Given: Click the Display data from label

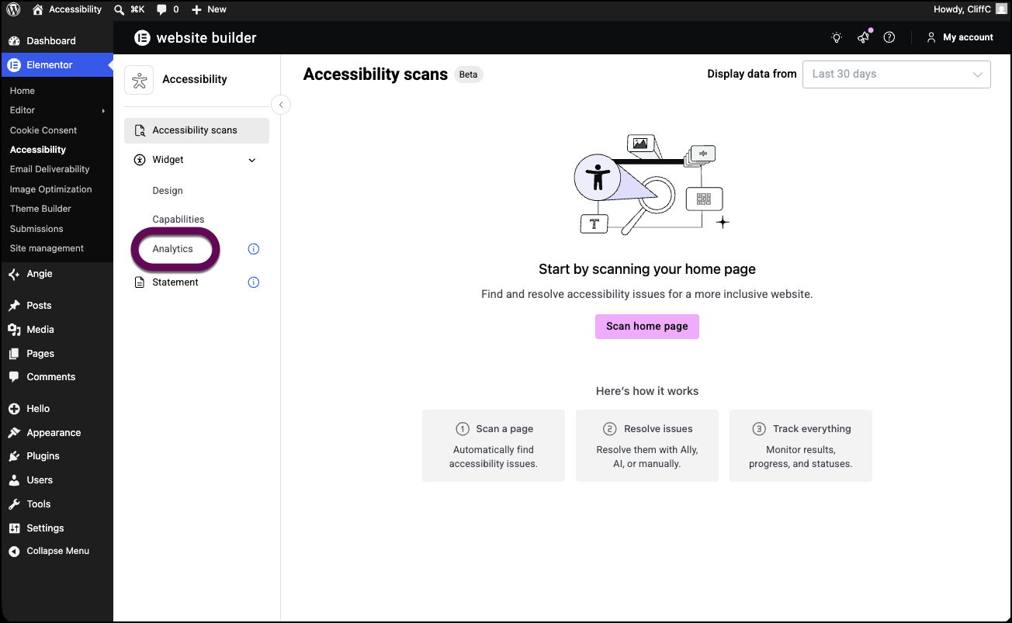Looking at the screenshot, I should [752, 74].
